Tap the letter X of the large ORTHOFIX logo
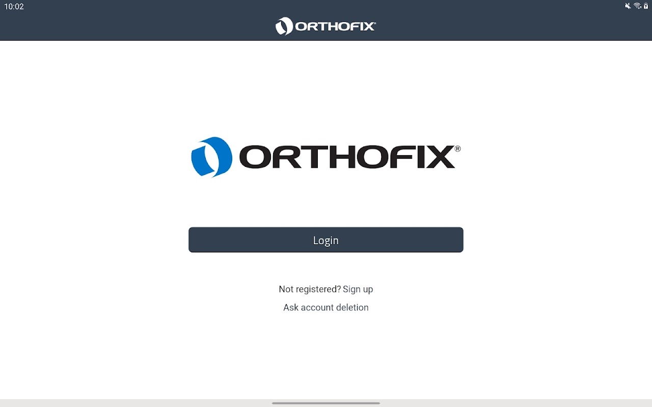 (x=440, y=157)
